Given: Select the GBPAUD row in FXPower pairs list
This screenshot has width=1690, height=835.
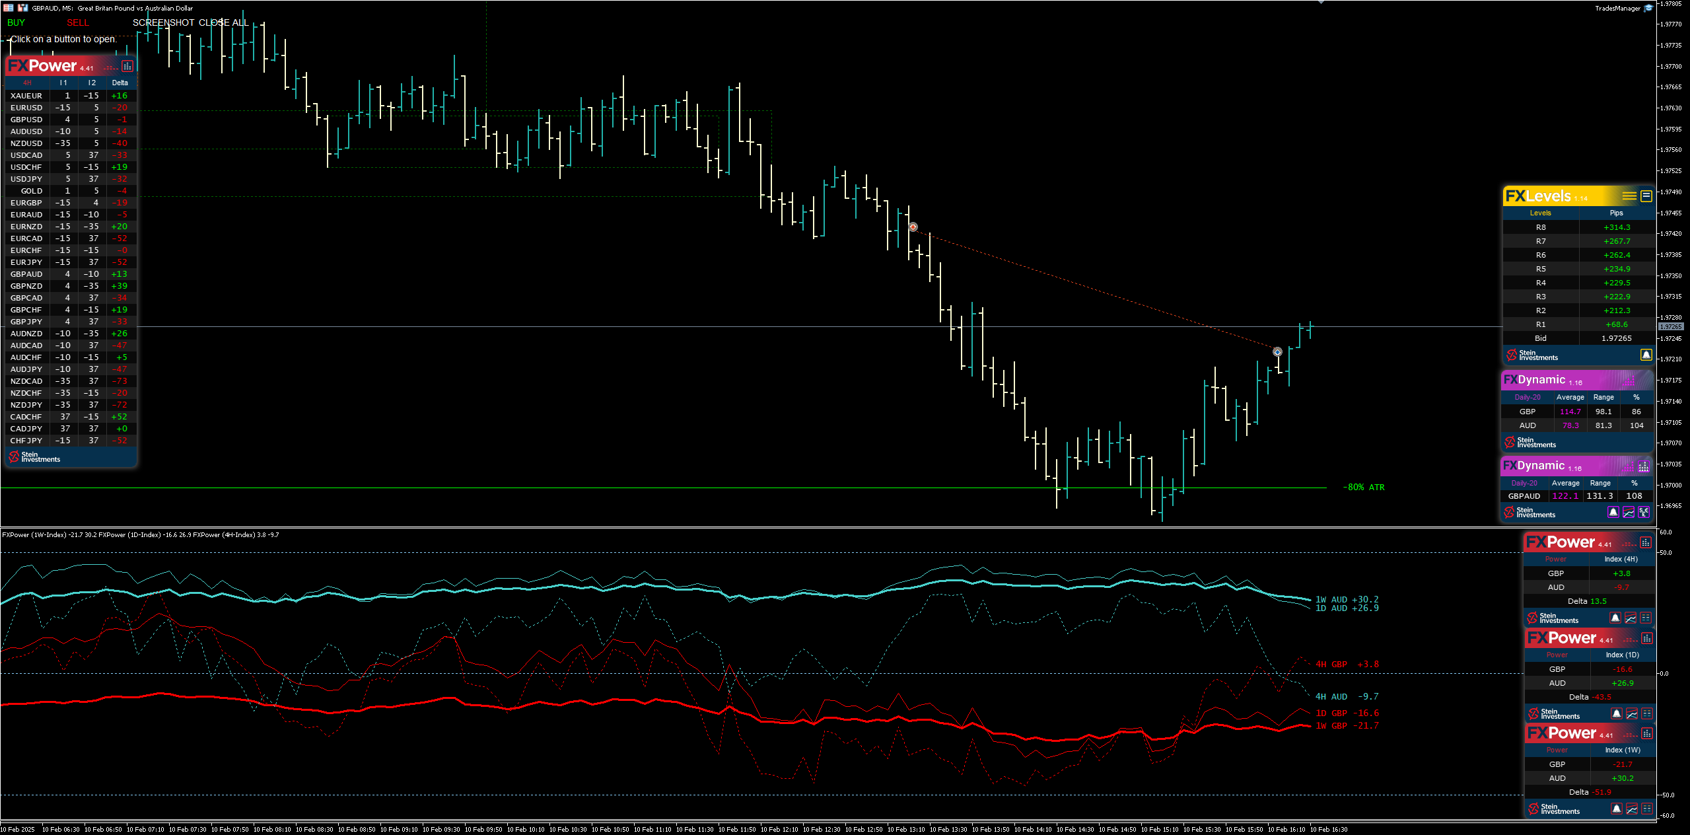Looking at the screenshot, I should pyautogui.click(x=26, y=274).
